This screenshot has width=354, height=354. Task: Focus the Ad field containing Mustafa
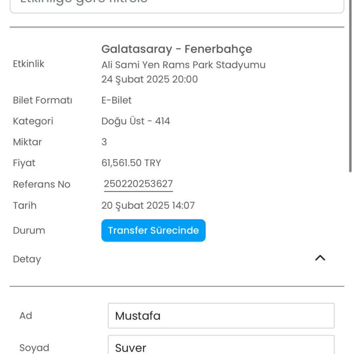pos(221,316)
